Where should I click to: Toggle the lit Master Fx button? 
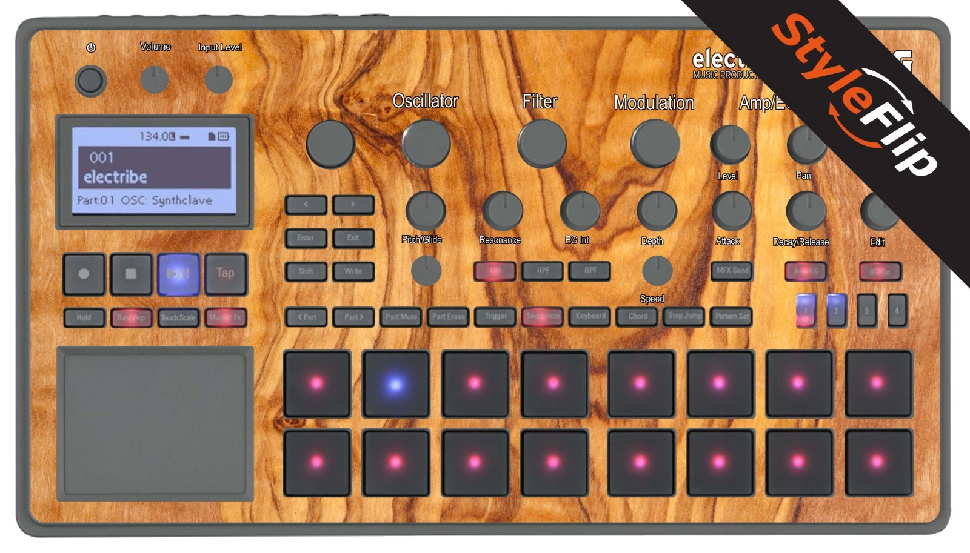point(226,317)
